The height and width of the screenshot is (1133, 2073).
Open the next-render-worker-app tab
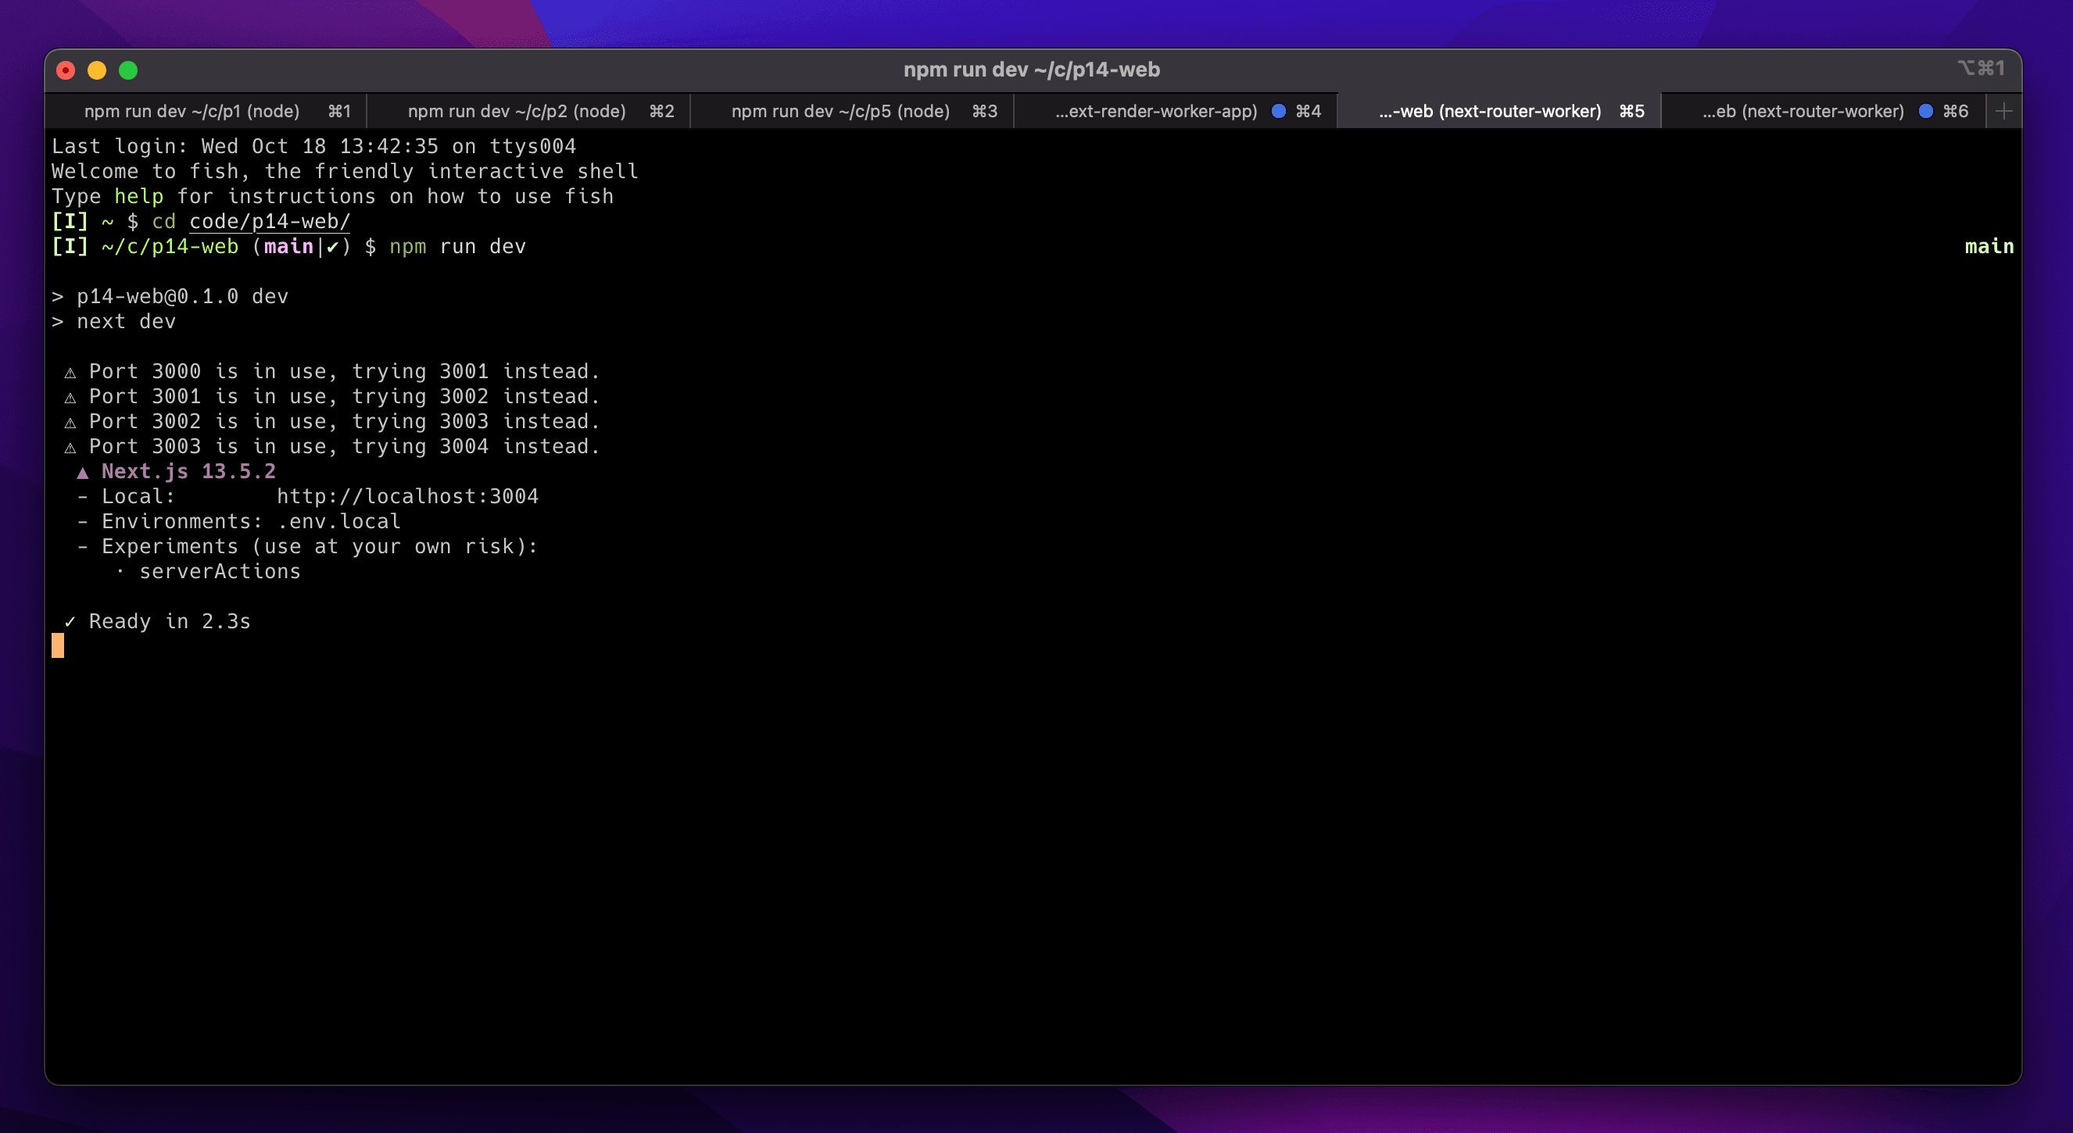tap(1176, 111)
